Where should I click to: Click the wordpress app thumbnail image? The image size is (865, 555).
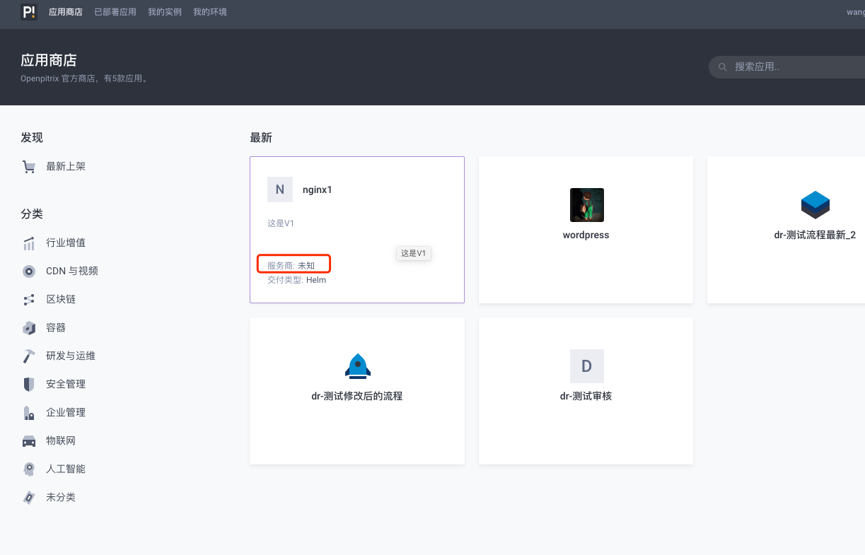click(x=586, y=205)
